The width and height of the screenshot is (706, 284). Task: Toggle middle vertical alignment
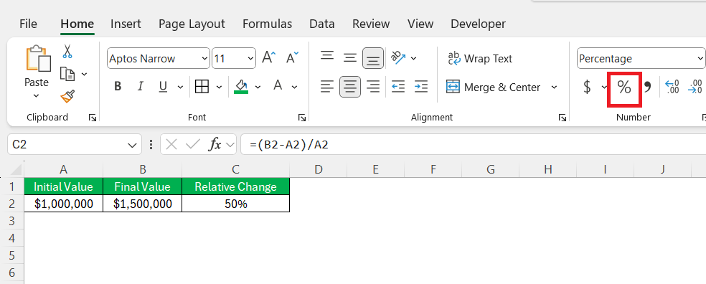pyautogui.click(x=350, y=57)
